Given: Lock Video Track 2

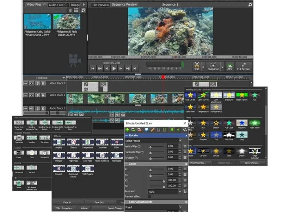Looking at the screenshot, I should point(43,83).
